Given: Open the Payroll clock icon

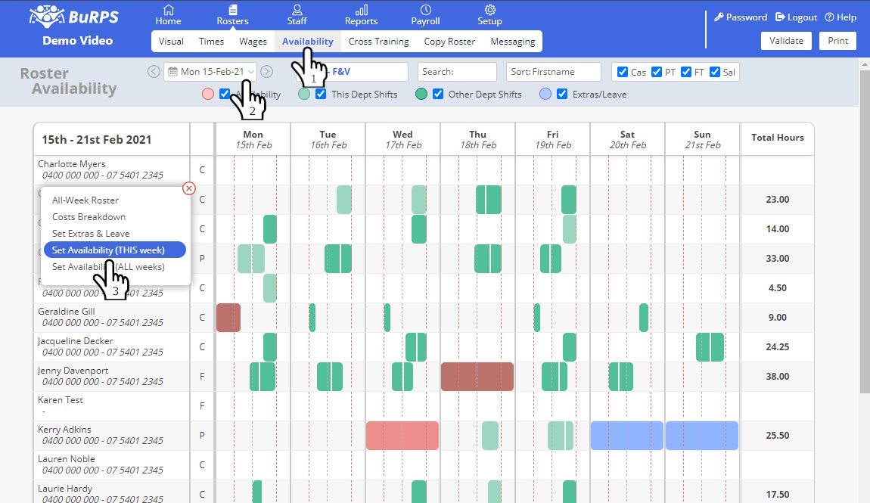Looking at the screenshot, I should pyautogui.click(x=426, y=10).
